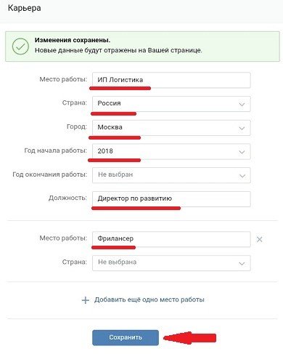This screenshot has height=354, width=283.
Task: Expand the Год окончания работы dropdown chevron
Action: tap(242, 176)
